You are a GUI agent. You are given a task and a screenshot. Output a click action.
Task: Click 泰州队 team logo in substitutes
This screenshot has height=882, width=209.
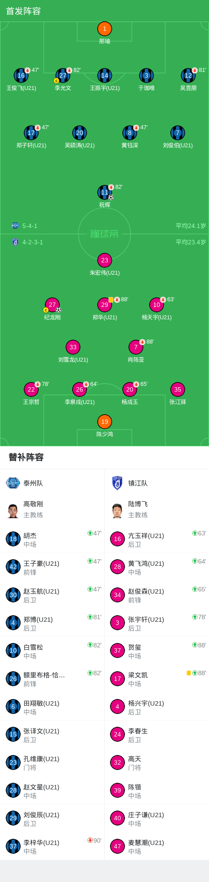[x=13, y=483]
